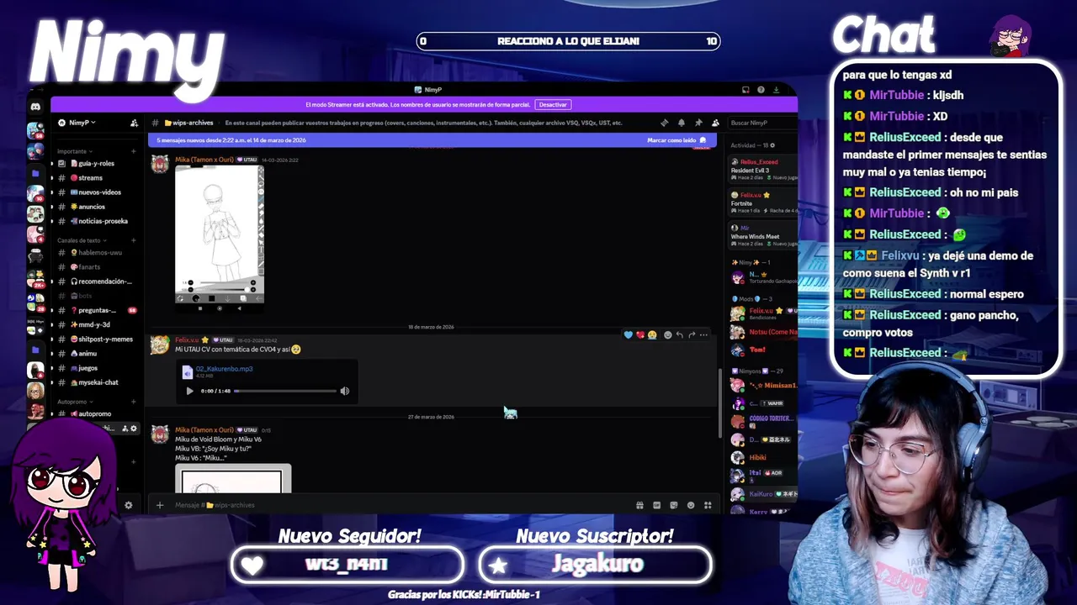Open the autopromo channel

(97, 414)
